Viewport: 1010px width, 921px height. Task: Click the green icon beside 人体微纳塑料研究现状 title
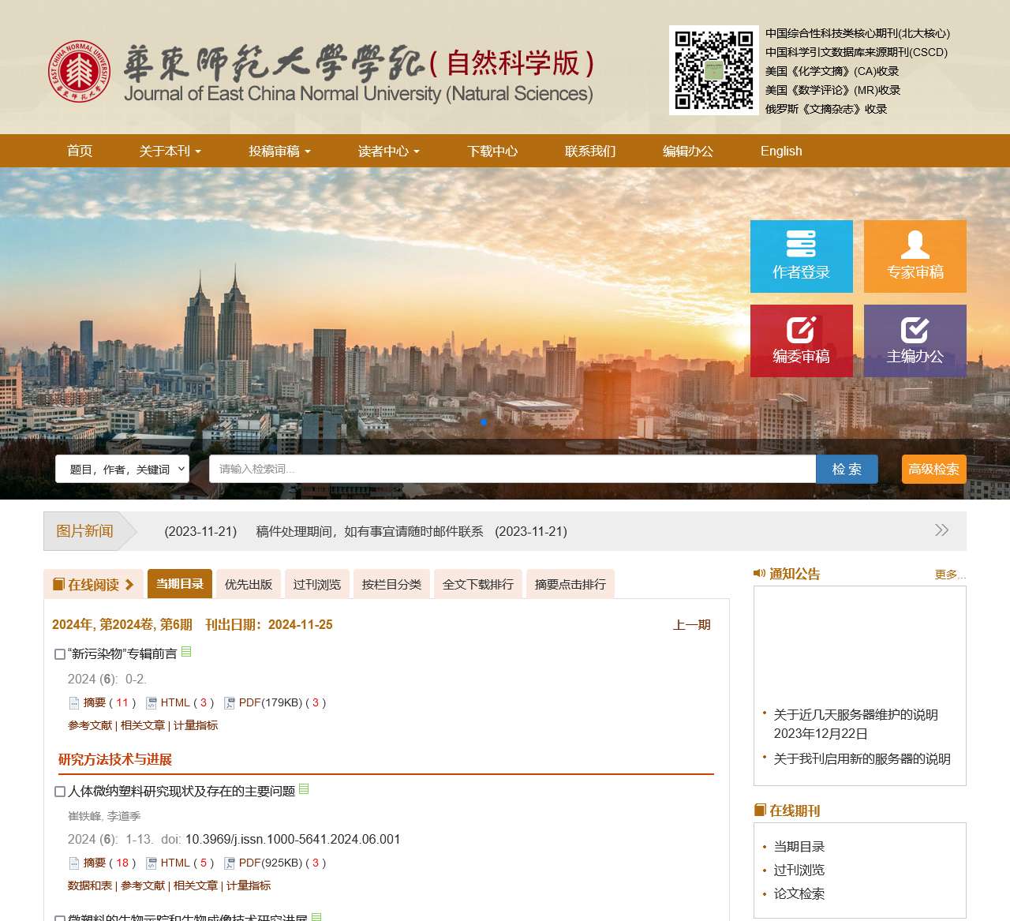[x=304, y=788]
